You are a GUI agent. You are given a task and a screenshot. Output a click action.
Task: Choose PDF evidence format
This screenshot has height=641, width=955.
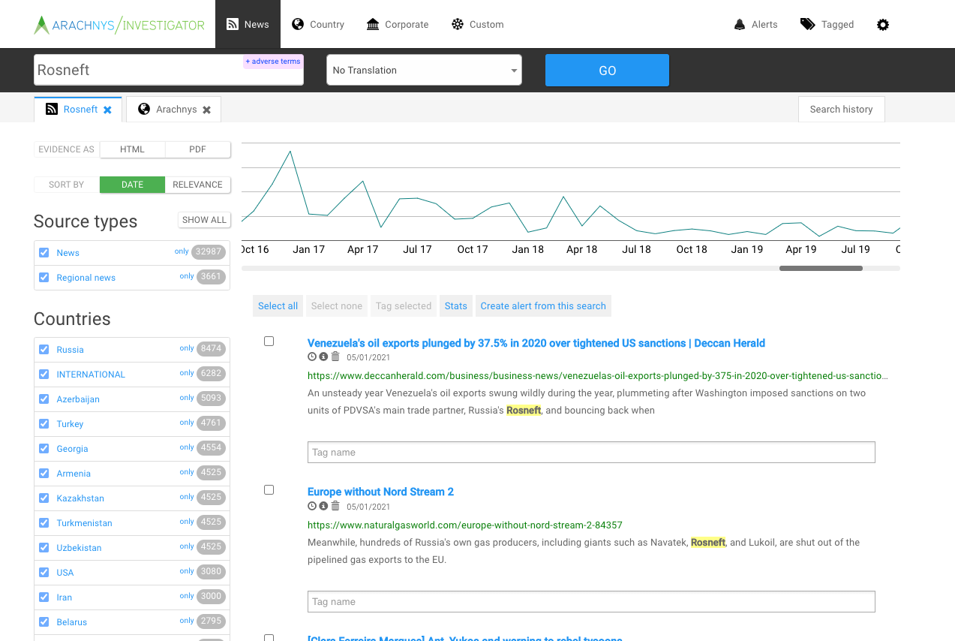pos(197,149)
